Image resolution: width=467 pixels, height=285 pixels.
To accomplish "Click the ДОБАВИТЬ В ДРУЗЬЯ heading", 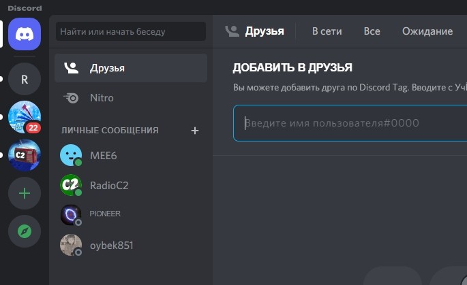I will click(292, 68).
